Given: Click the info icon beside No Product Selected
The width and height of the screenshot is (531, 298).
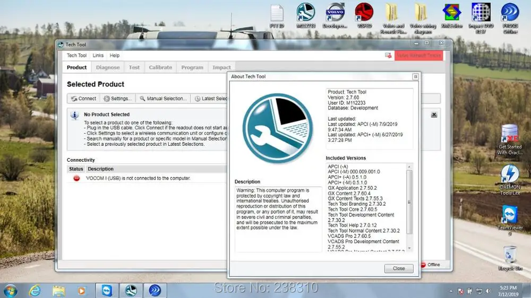Looking at the screenshot, I should point(74,116).
